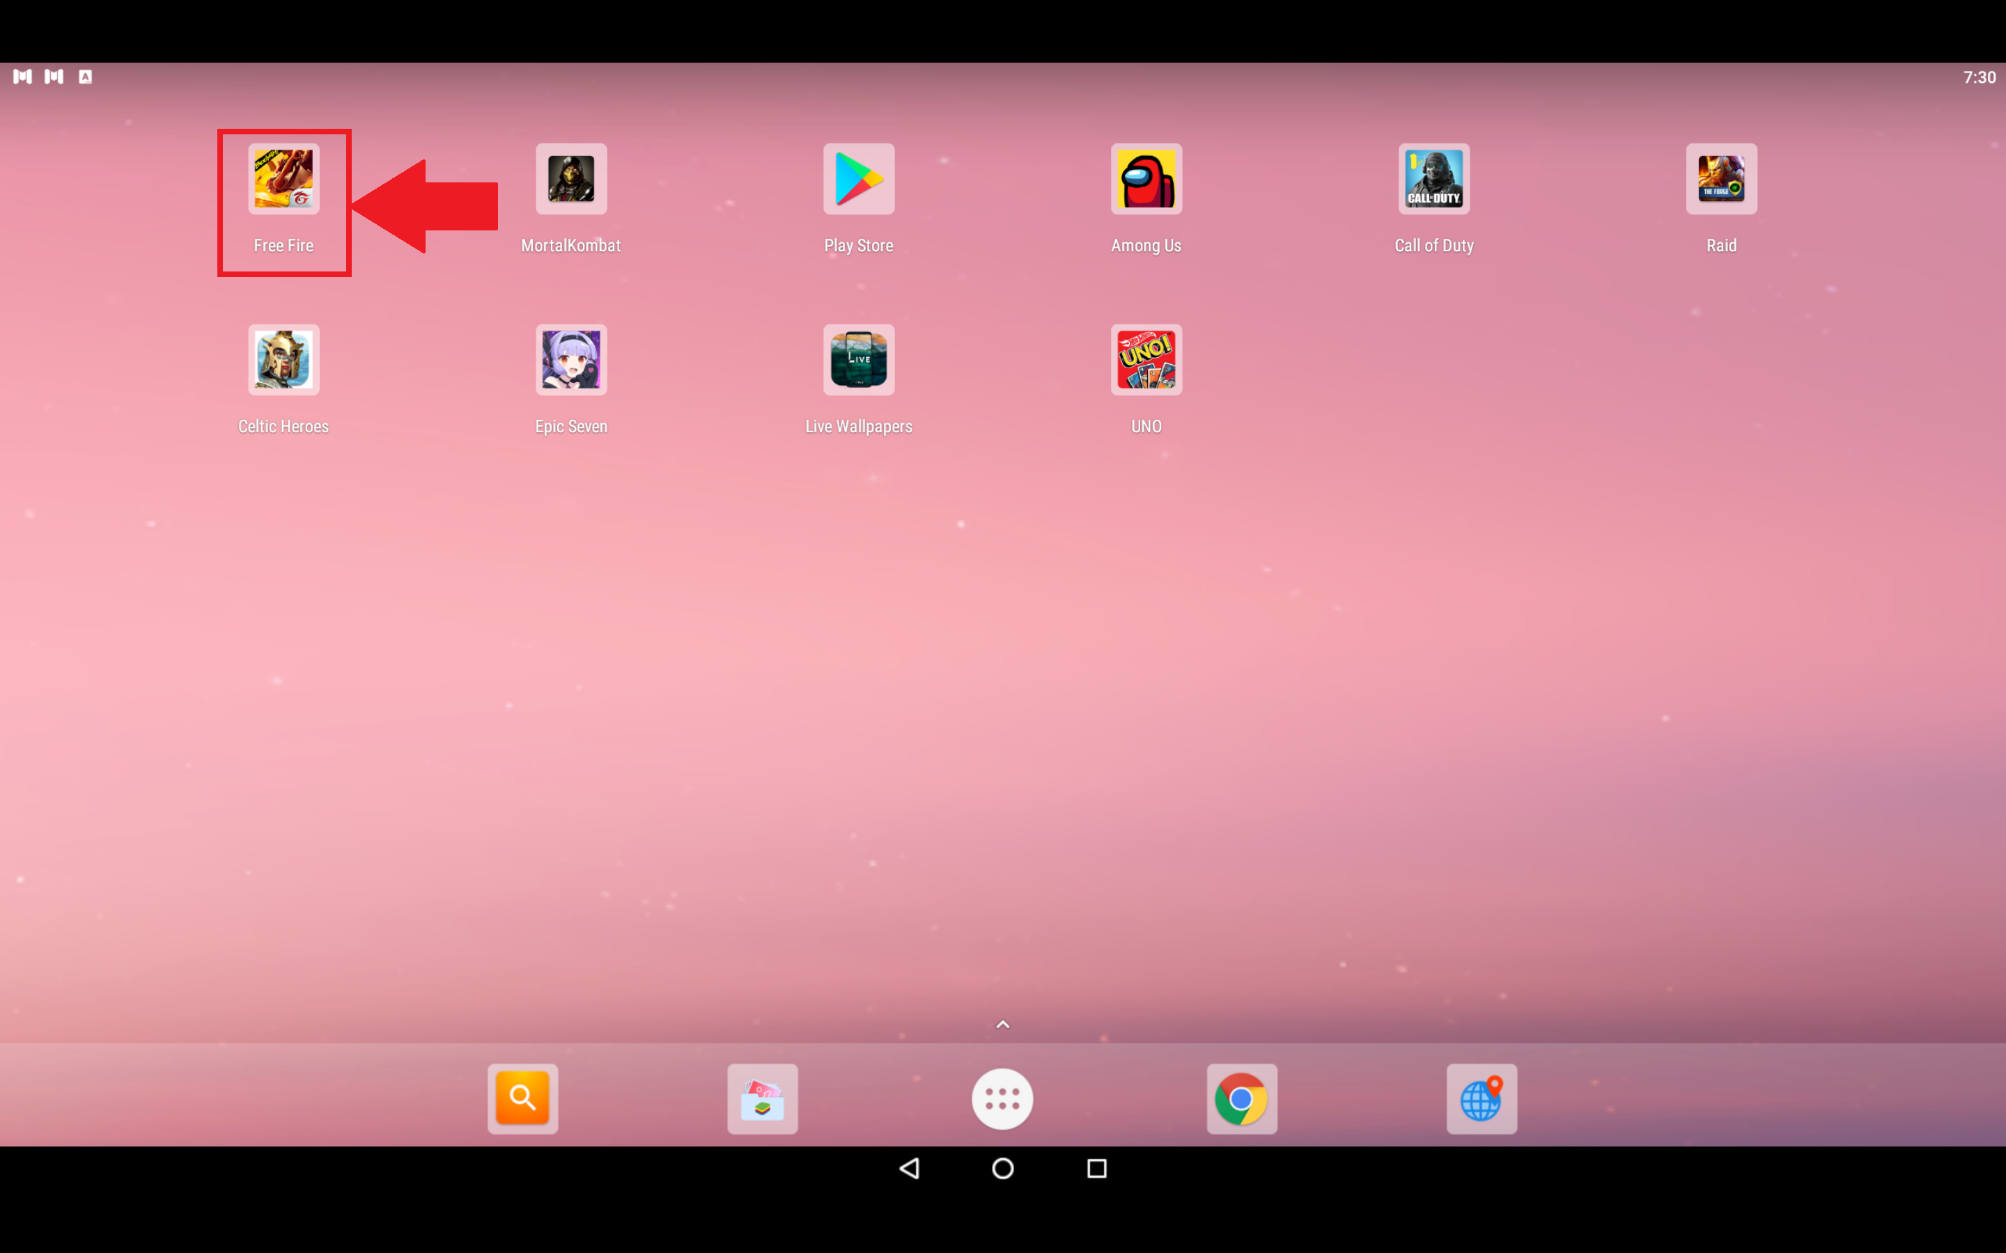Return to home screen via home button
Screen dimensions: 2006x1253
click(x=1002, y=1169)
